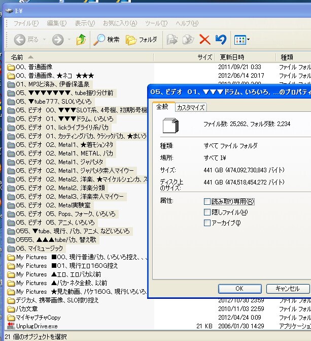Click the properties dialog title bar
This screenshot has width=311, height=341.
(x=229, y=92)
